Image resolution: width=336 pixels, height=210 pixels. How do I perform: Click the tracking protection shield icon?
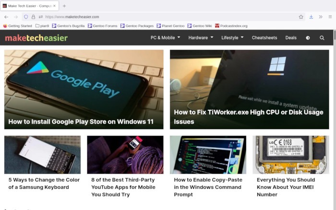26,17
